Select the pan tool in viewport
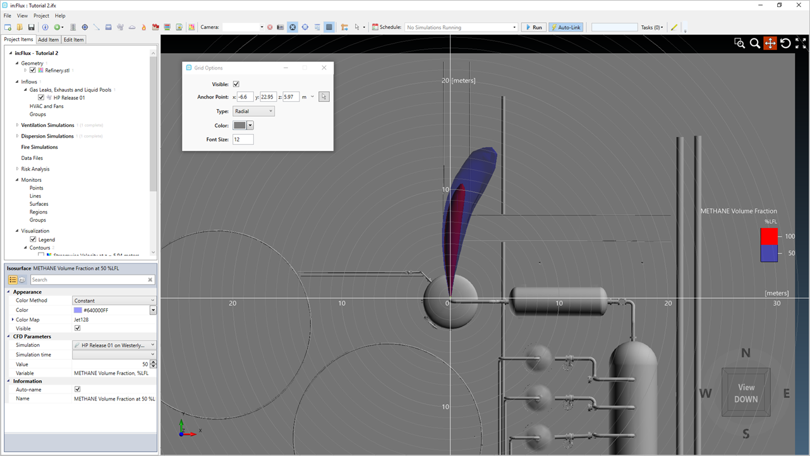 point(770,43)
